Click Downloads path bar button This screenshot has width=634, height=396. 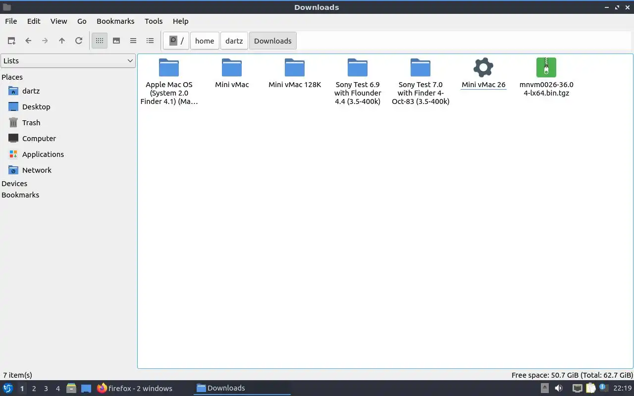click(x=273, y=41)
